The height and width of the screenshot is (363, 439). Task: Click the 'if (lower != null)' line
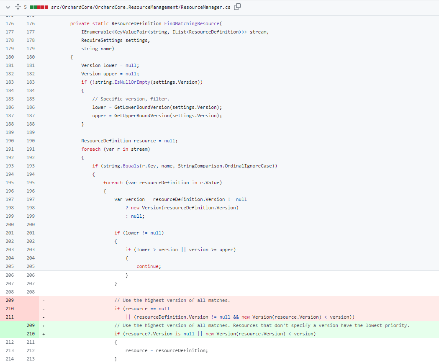pyautogui.click(x=139, y=233)
